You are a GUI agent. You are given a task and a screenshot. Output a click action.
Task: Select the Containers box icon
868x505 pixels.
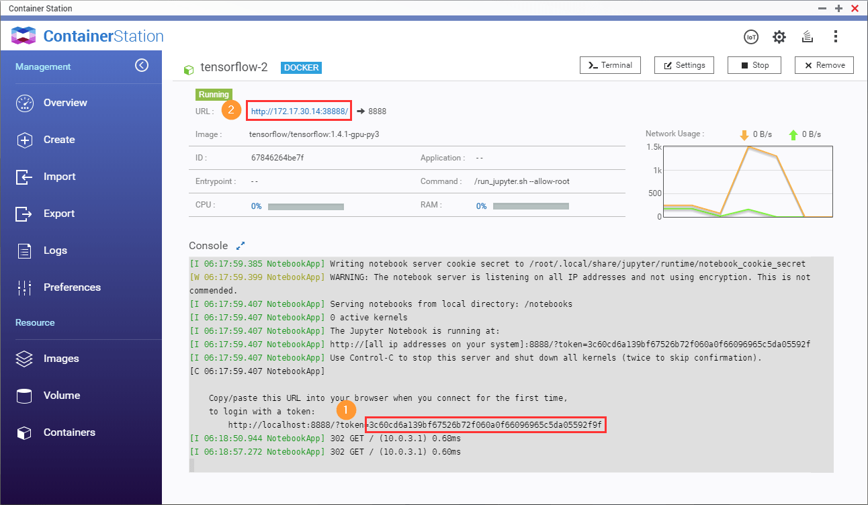(x=23, y=432)
